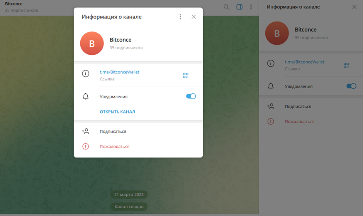This screenshot has width=363, height=216.
Task: Click Подписаться in the dialog
Action: (113, 131)
